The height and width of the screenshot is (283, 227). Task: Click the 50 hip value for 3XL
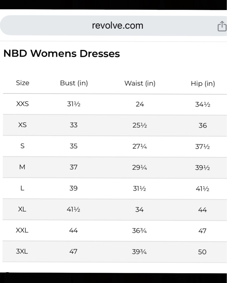(202, 252)
